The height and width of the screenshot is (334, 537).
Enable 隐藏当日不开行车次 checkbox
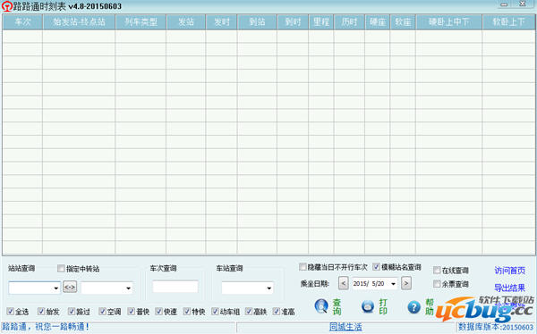click(303, 267)
